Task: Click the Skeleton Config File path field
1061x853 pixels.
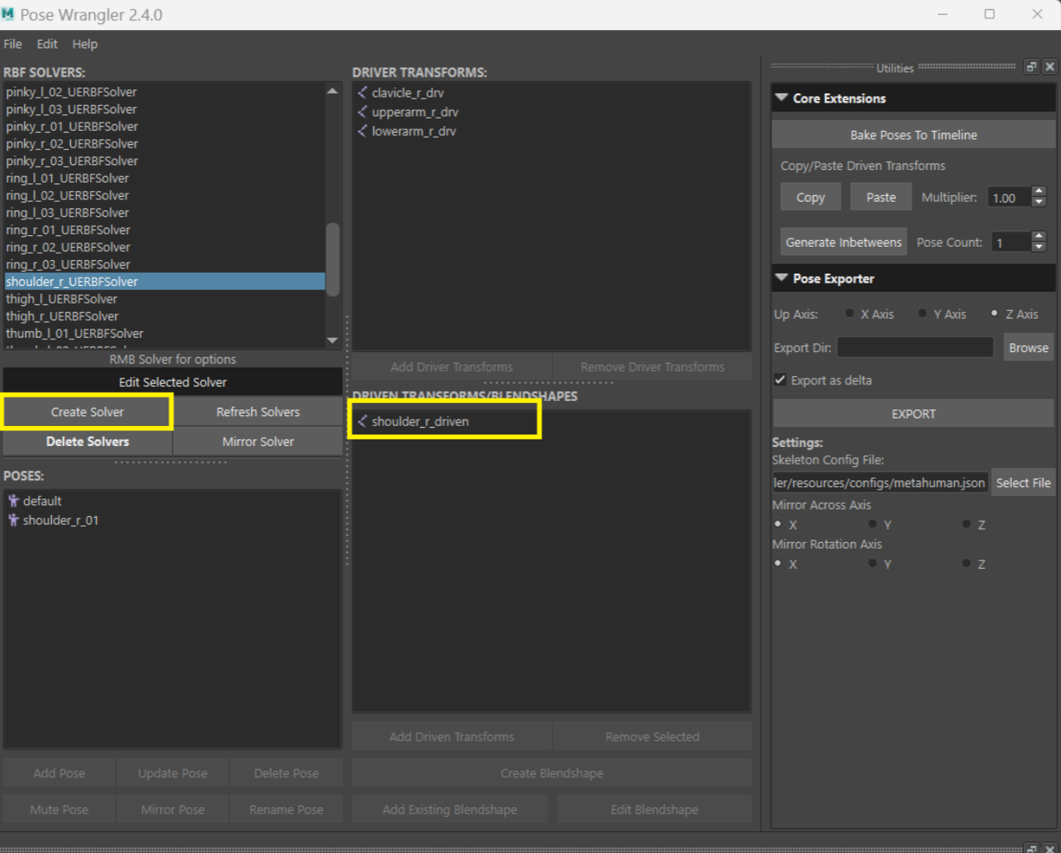Action: point(880,483)
